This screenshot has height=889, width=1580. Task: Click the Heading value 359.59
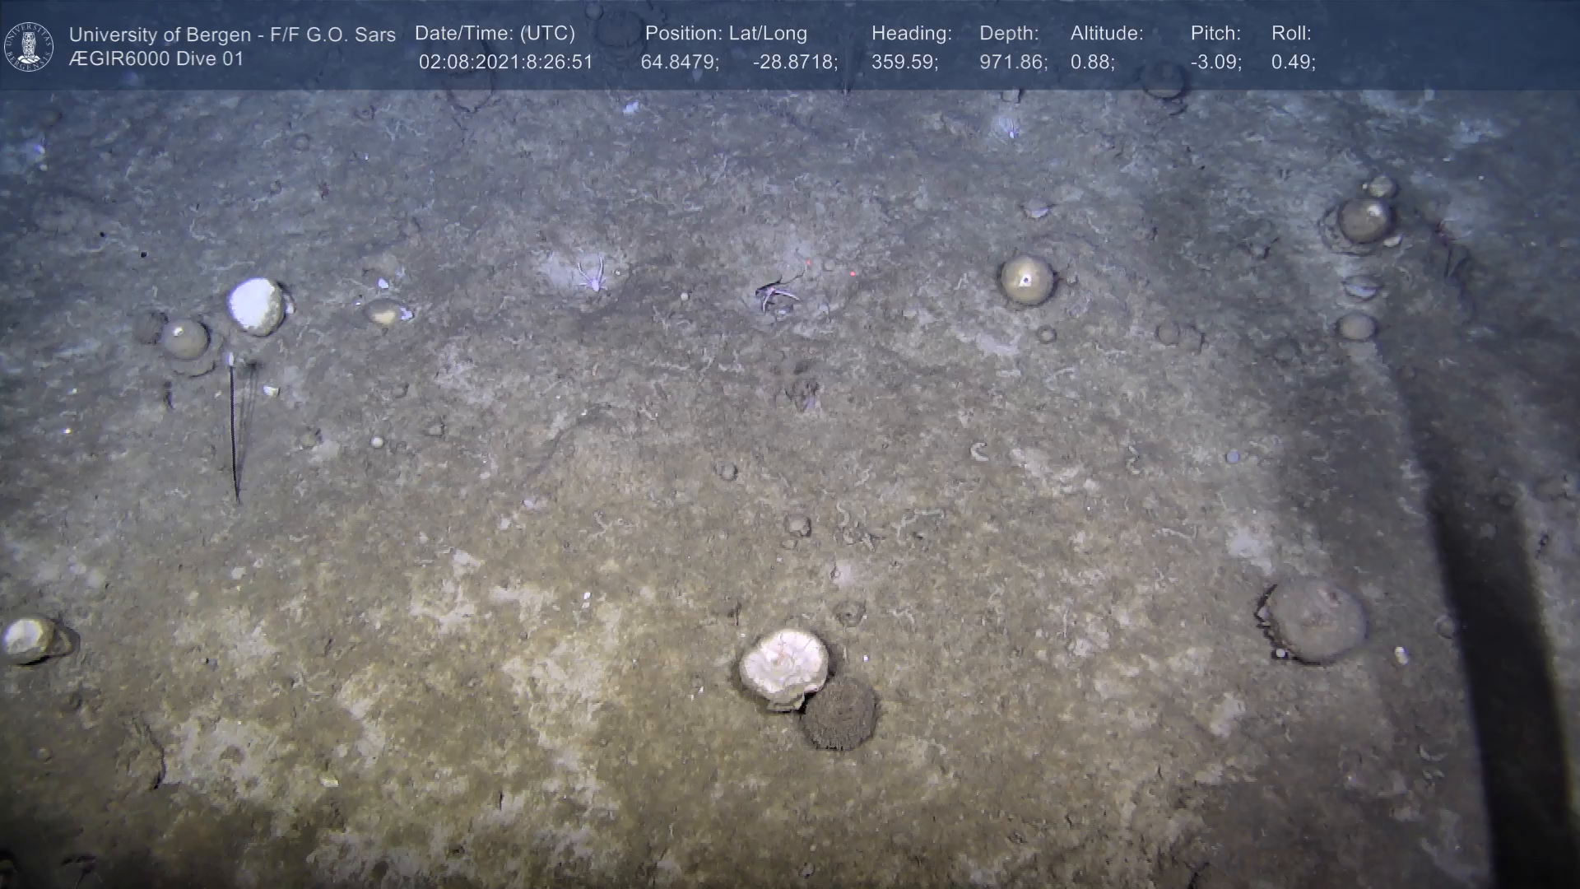pos(904,63)
